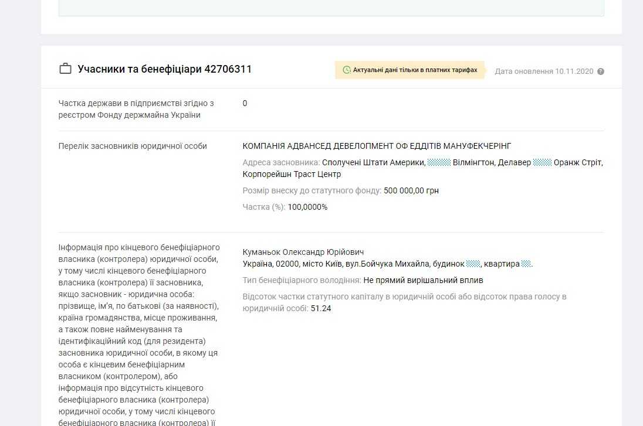Click Корпорейшн Траст Центр address line

click(292, 174)
